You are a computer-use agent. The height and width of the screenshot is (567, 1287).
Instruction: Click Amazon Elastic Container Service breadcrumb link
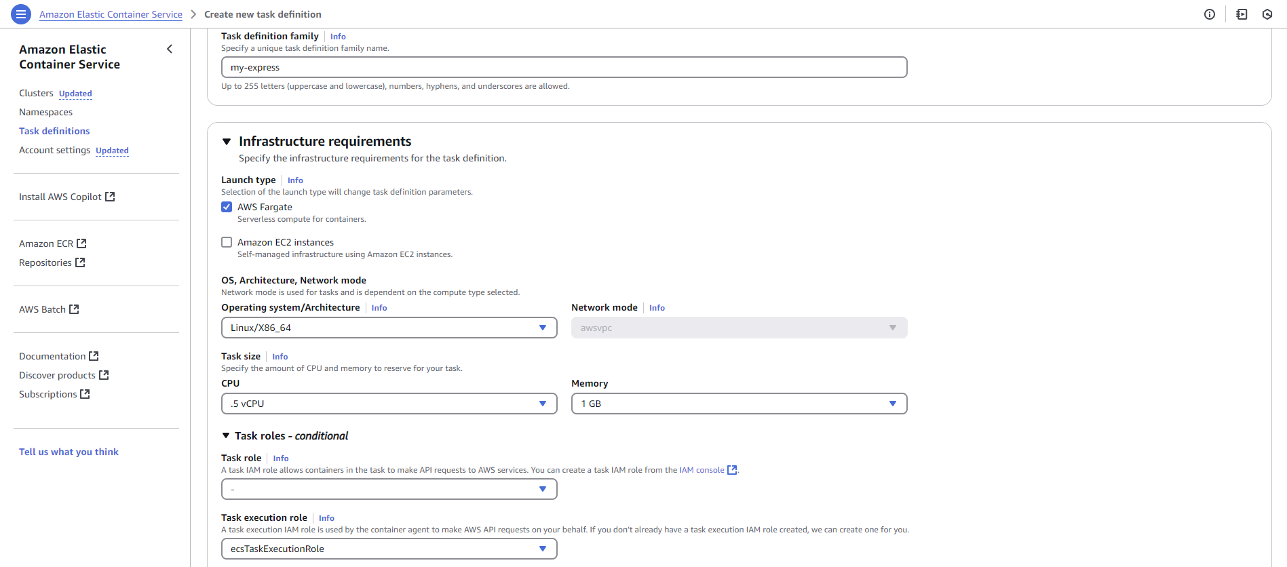click(111, 14)
